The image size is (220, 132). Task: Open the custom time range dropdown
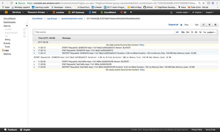click(211, 32)
